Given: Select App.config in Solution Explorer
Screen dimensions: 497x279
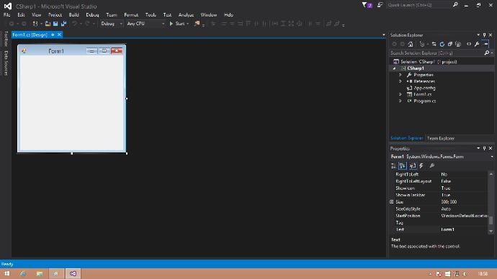Looking at the screenshot, I should coord(424,88).
